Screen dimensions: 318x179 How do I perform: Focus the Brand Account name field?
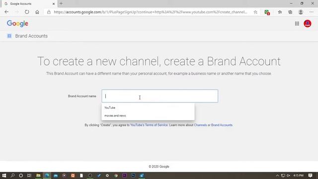[x=160, y=96]
